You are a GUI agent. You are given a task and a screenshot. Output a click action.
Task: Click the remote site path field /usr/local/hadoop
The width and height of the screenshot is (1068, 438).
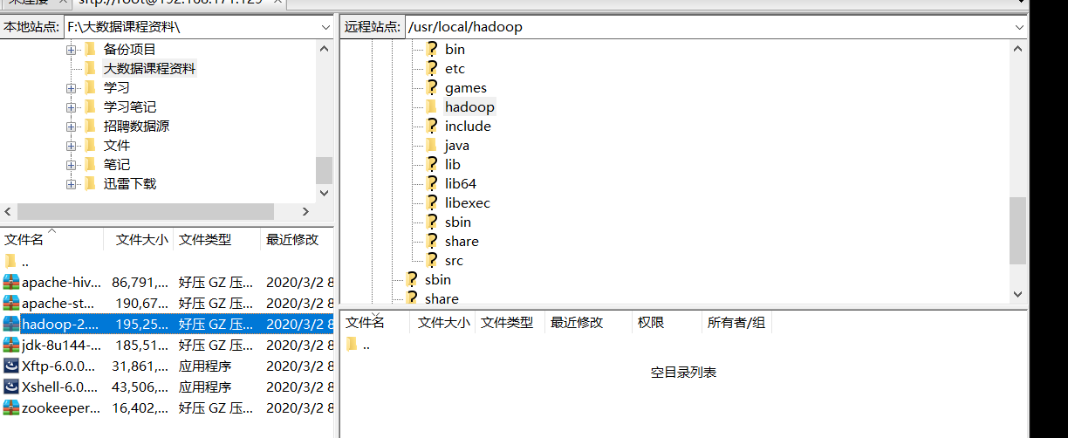click(x=709, y=27)
